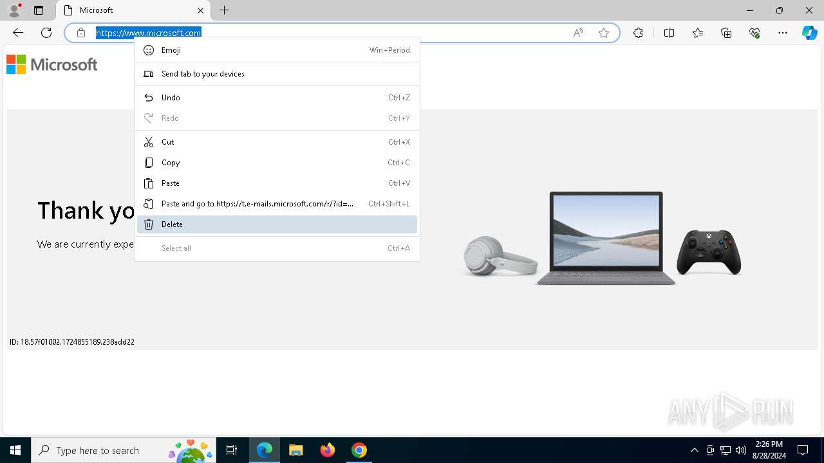Open File Explorer from the taskbar
The width and height of the screenshot is (824, 463).
click(x=295, y=450)
